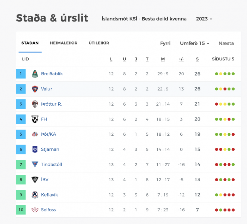Open the Tindastóll team link
This screenshot has height=224, width=247.
coord(52,164)
